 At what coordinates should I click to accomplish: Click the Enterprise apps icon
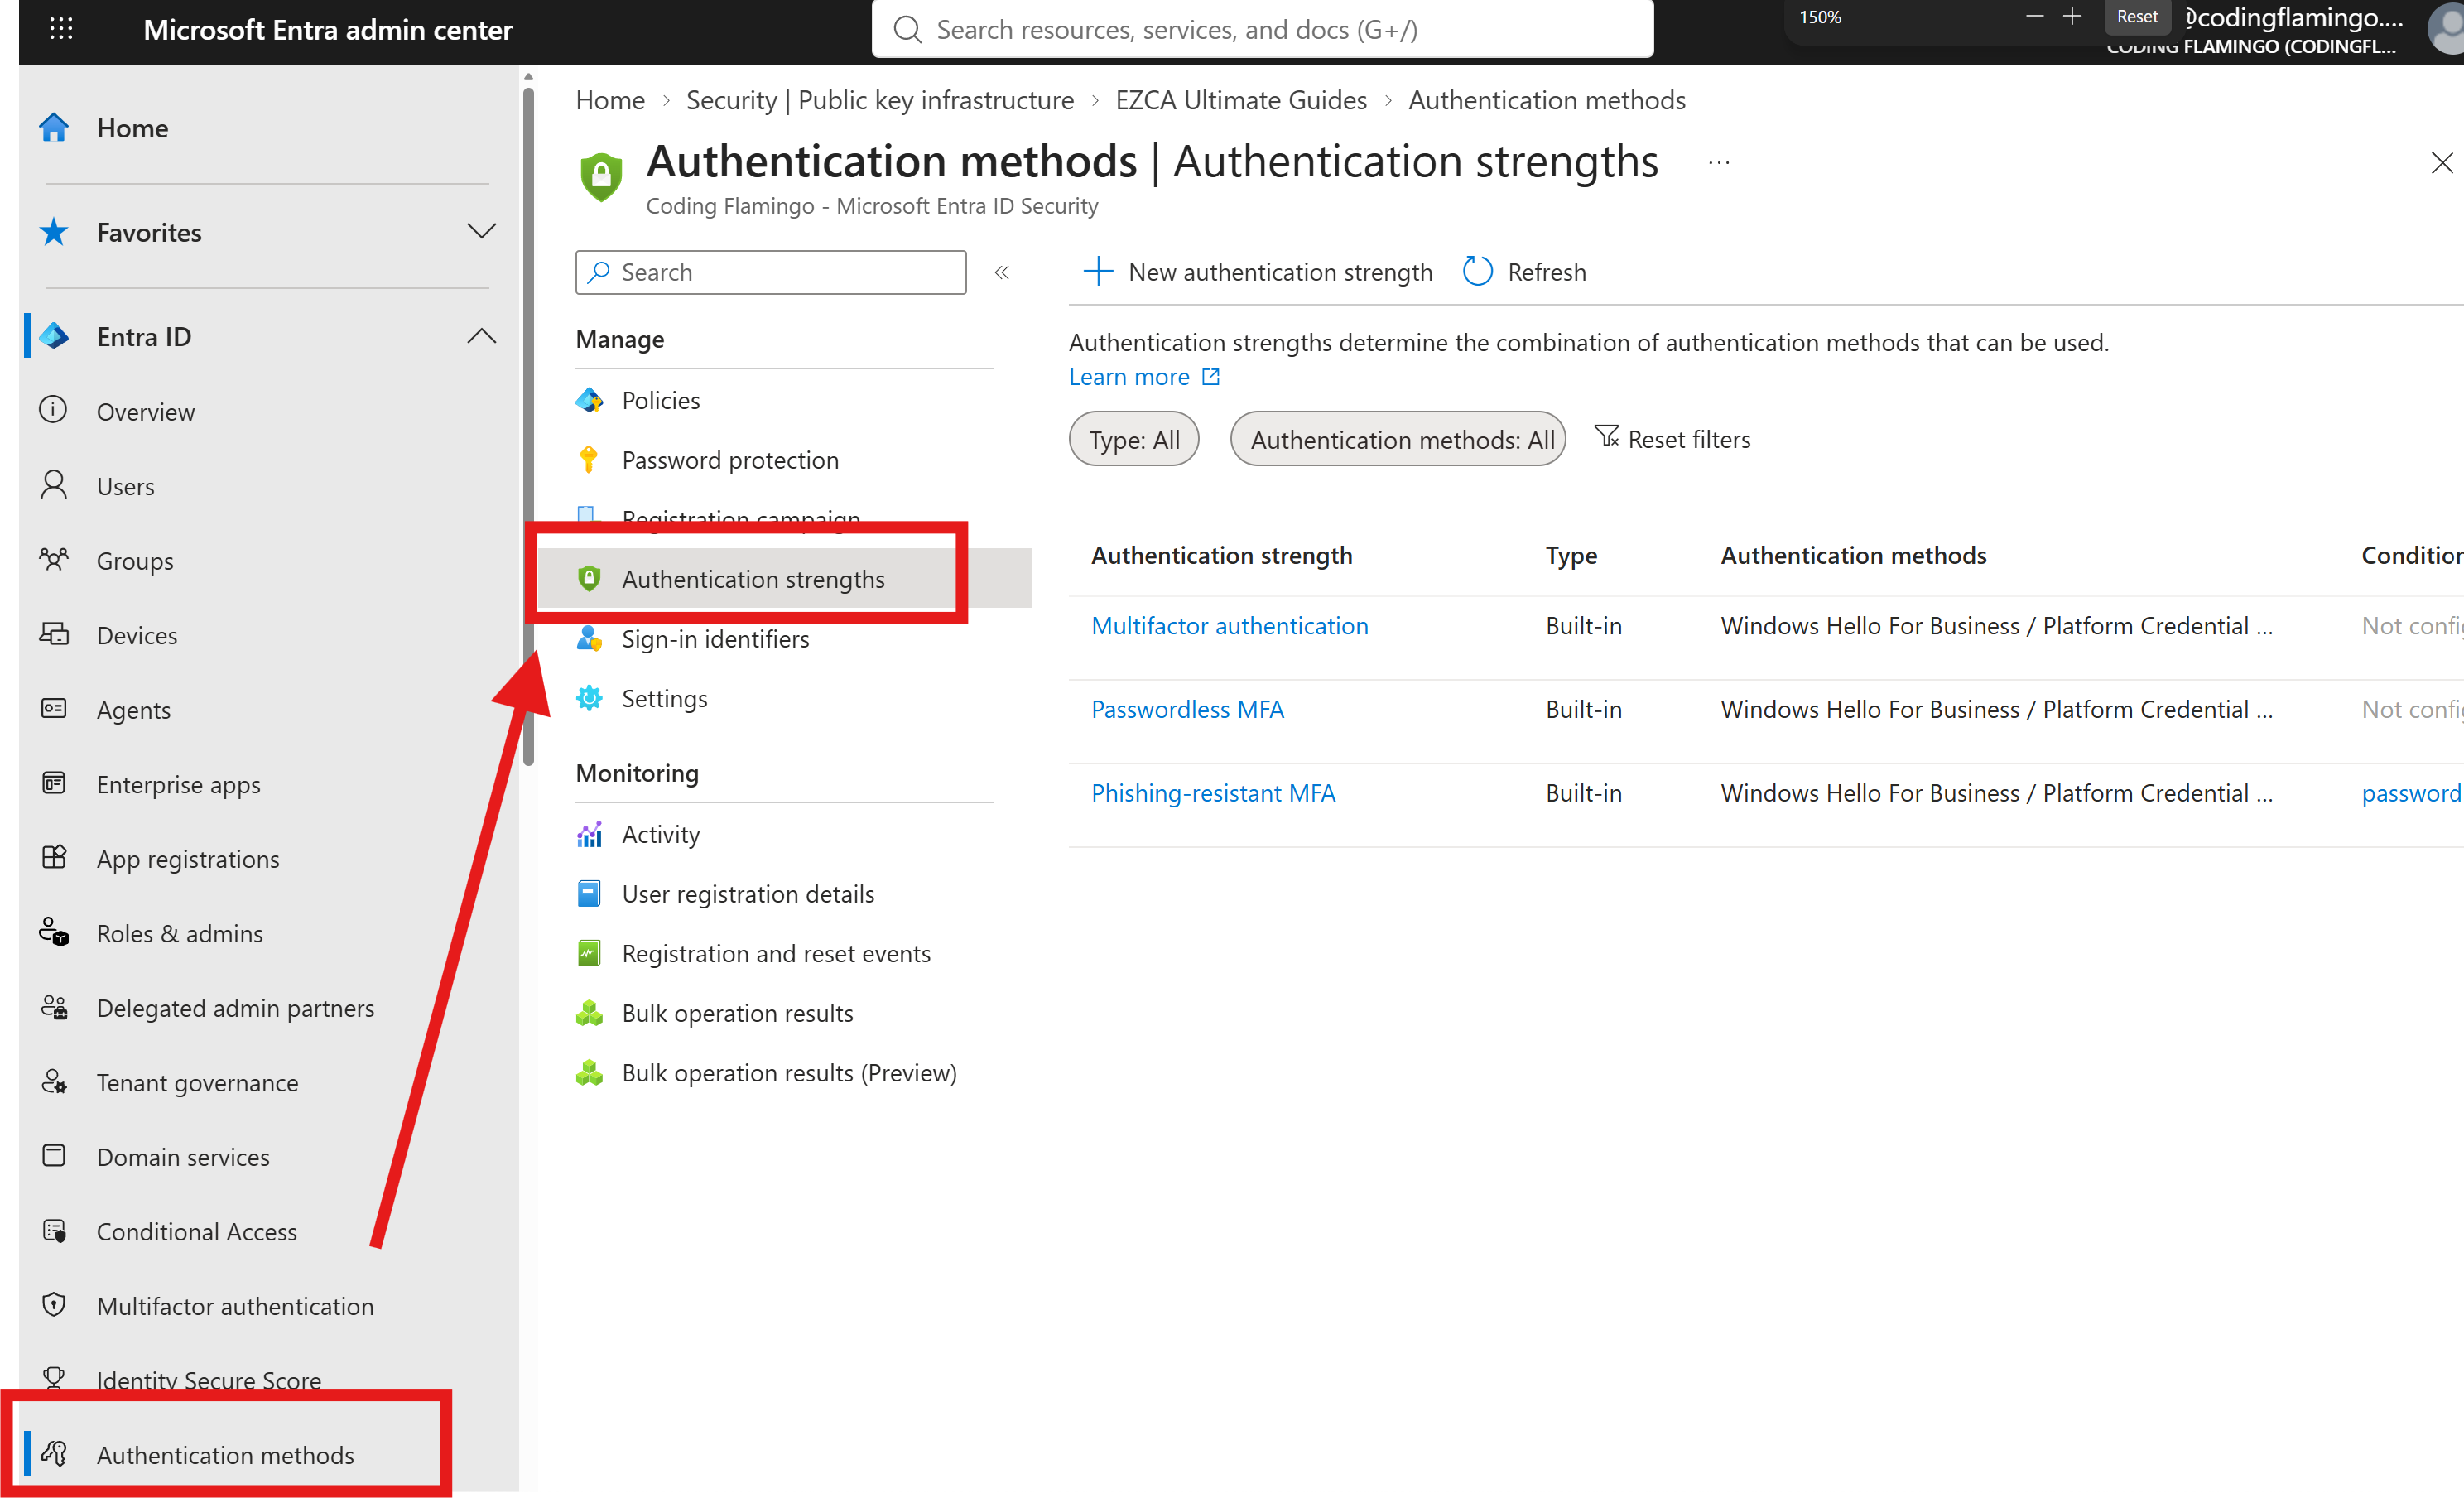click(54, 784)
